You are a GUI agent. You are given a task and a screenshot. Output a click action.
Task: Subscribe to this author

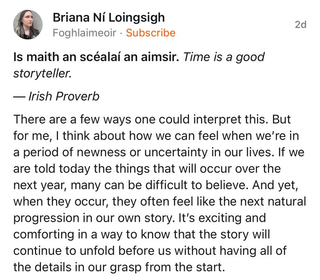151,33
